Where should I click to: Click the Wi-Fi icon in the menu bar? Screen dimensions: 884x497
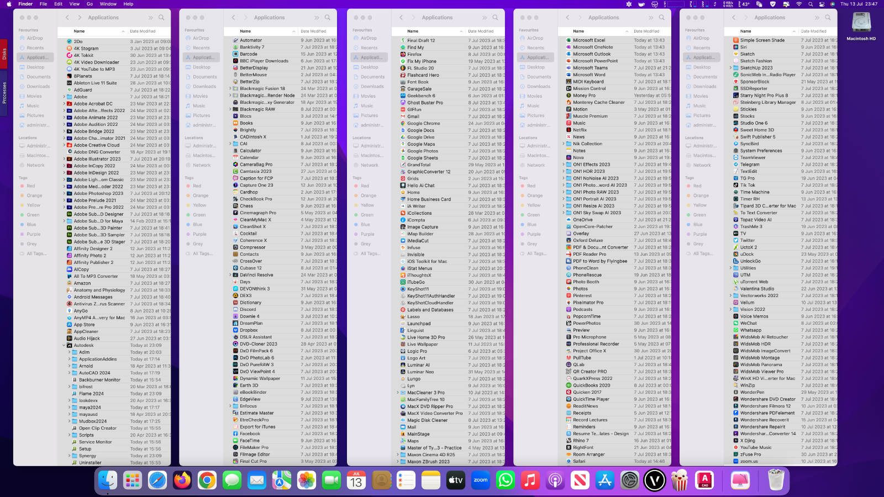pos(798,4)
